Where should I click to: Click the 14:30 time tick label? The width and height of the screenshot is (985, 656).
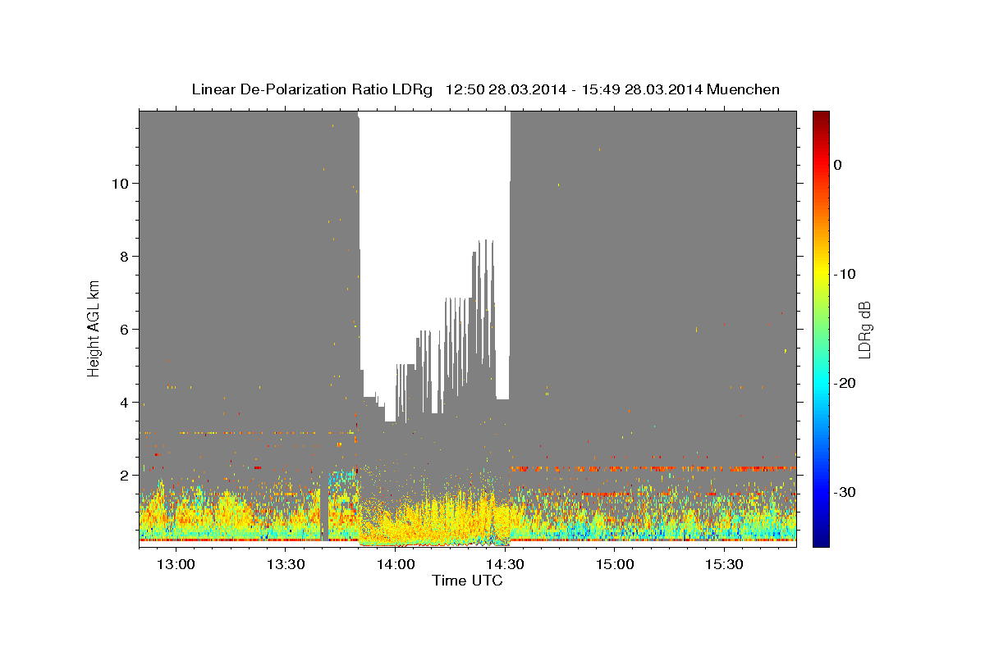point(505,565)
